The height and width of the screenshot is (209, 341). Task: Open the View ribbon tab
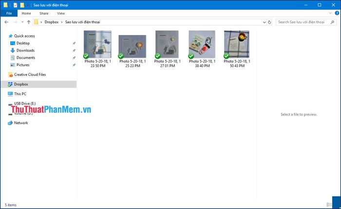pyautogui.click(x=61, y=13)
